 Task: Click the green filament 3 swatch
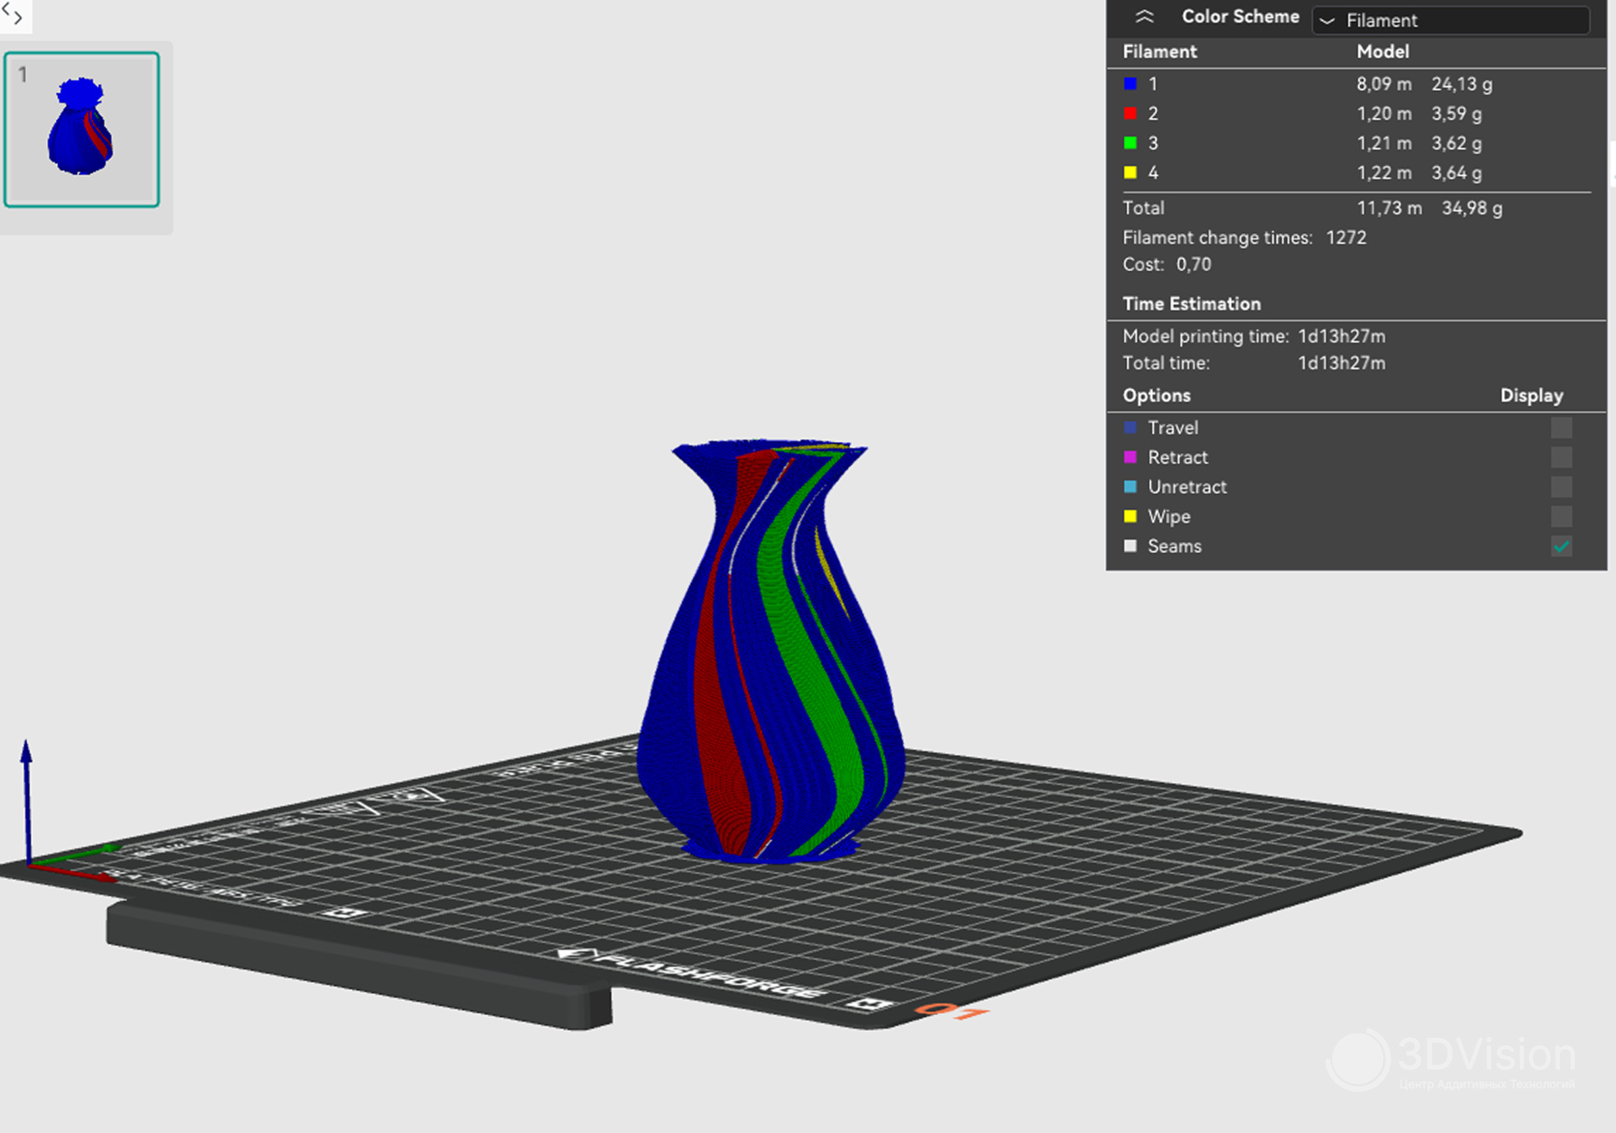click(1130, 143)
